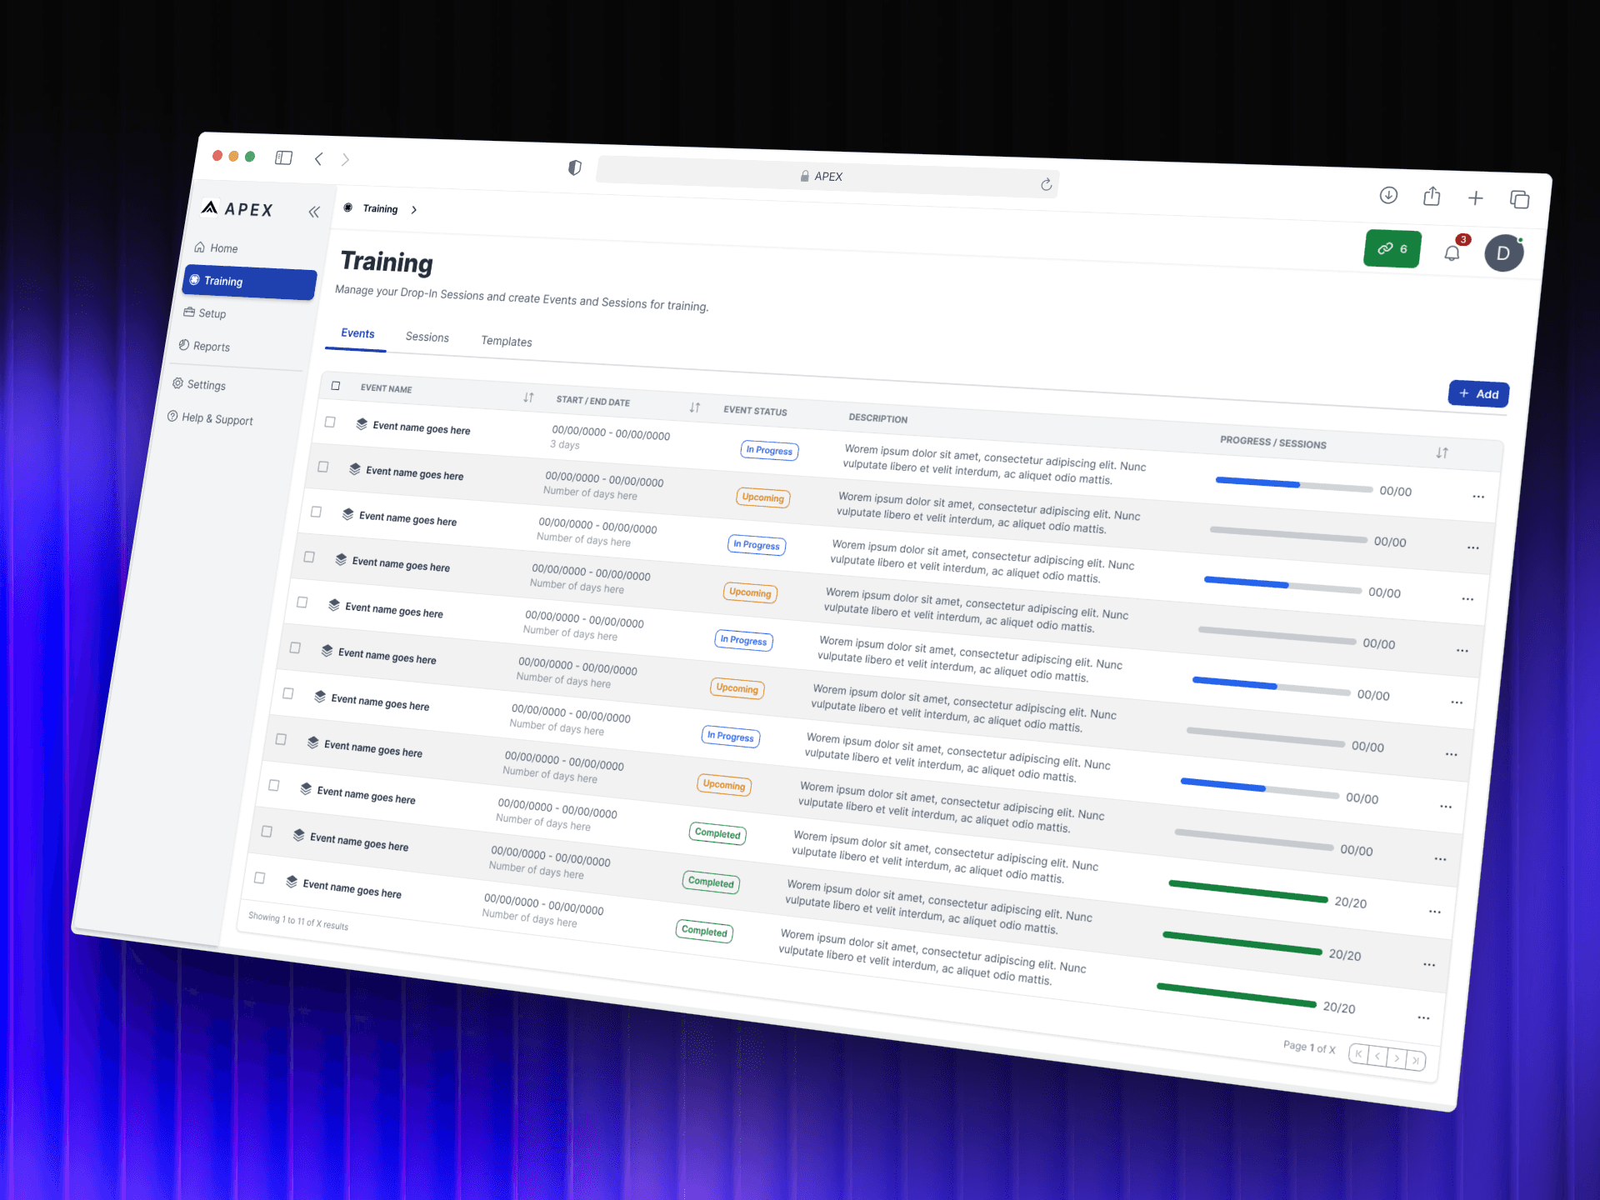Click the browser downloads icon
The width and height of the screenshot is (1600, 1200).
pyautogui.click(x=1388, y=195)
